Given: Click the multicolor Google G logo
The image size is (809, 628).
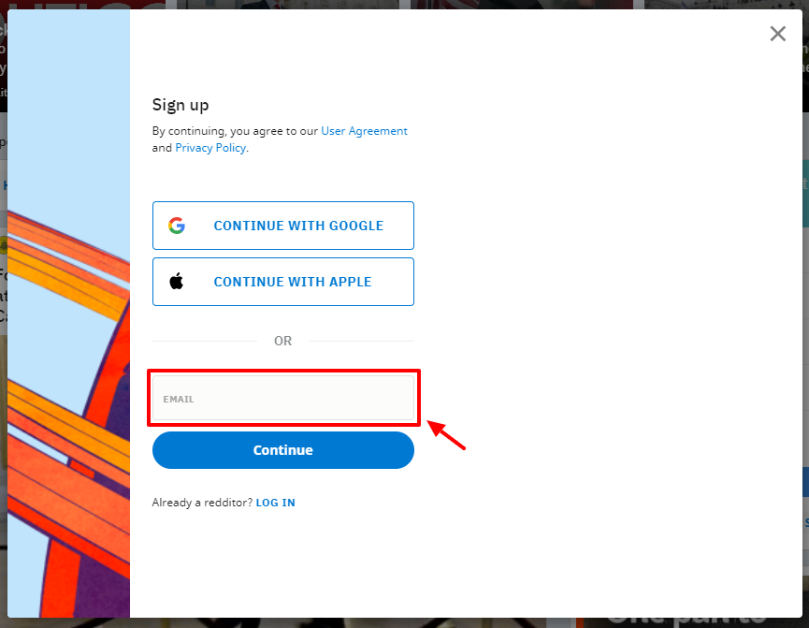Looking at the screenshot, I should (177, 226).
